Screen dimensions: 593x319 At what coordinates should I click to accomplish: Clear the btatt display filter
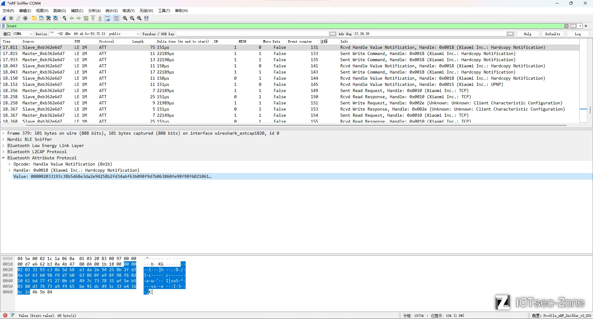pos(566,26)
